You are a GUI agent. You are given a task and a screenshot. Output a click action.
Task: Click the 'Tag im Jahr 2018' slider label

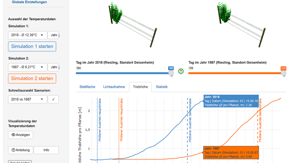pyautogui.click(x=115, y=62)
